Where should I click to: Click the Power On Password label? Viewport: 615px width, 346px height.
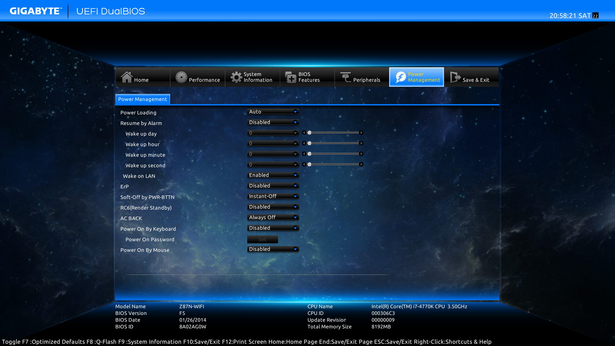coord(150,240)
